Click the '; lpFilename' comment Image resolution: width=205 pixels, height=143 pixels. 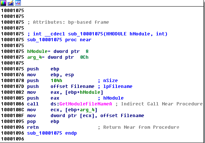click(115, 86)
